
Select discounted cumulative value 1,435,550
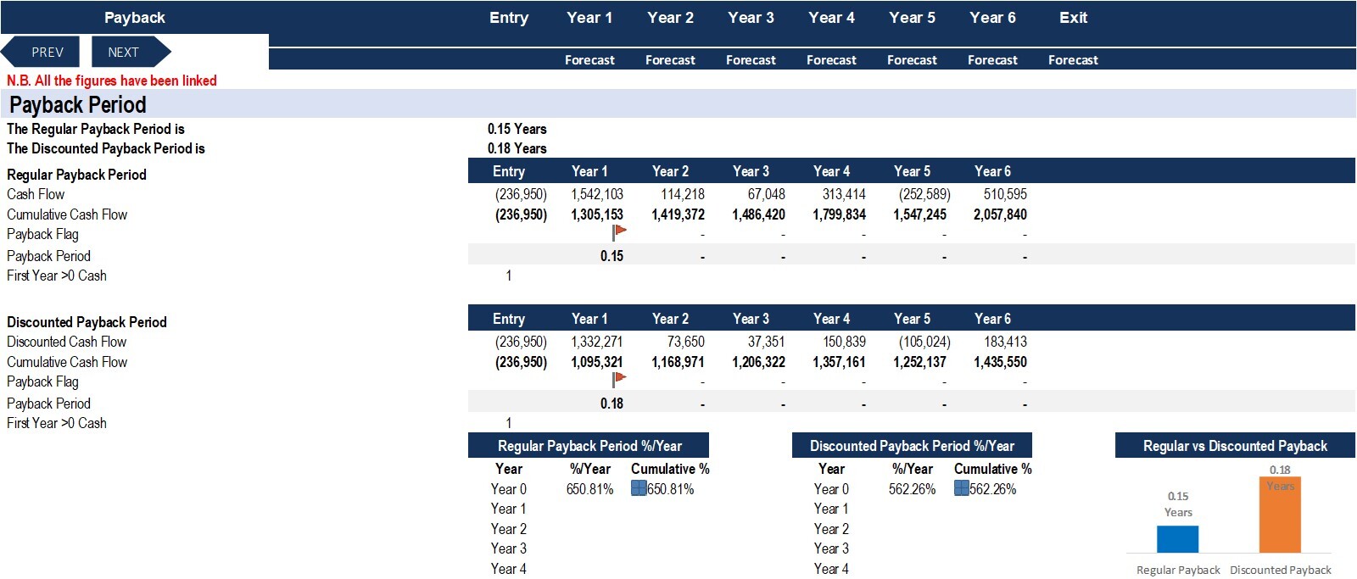click(x=1000, y=362)
